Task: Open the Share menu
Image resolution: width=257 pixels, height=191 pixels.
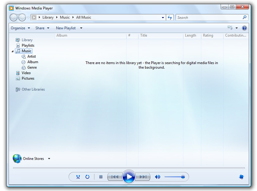Action: click(x=42, y=28)
